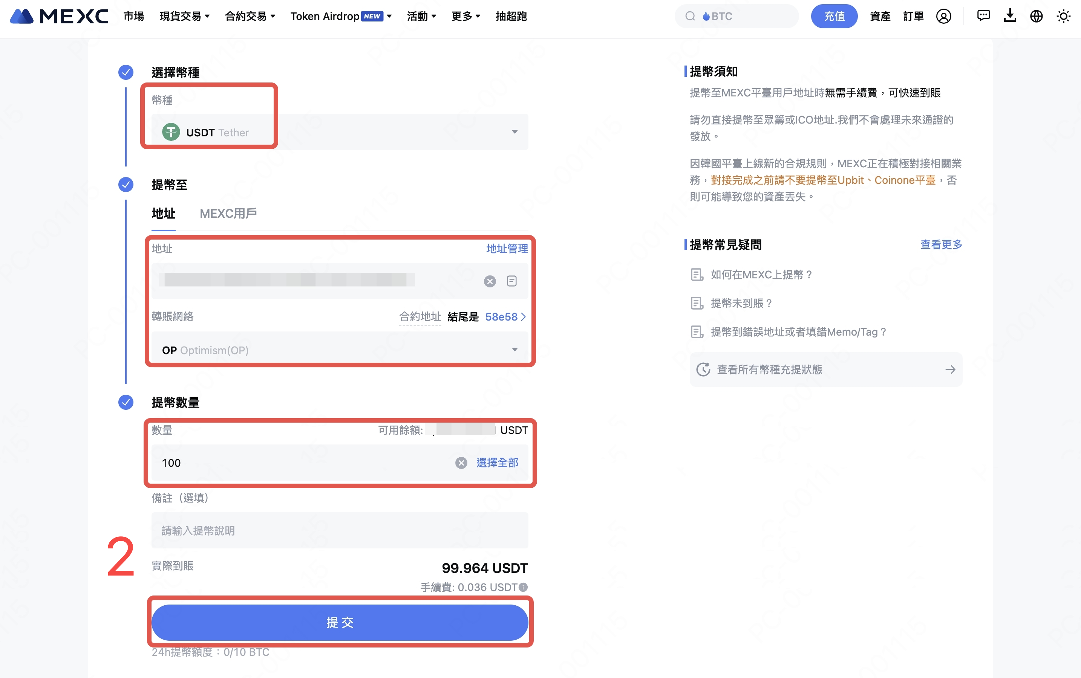Open 地址管理 address management
This screenshot has width=1081, height=678.
point(507,249)
